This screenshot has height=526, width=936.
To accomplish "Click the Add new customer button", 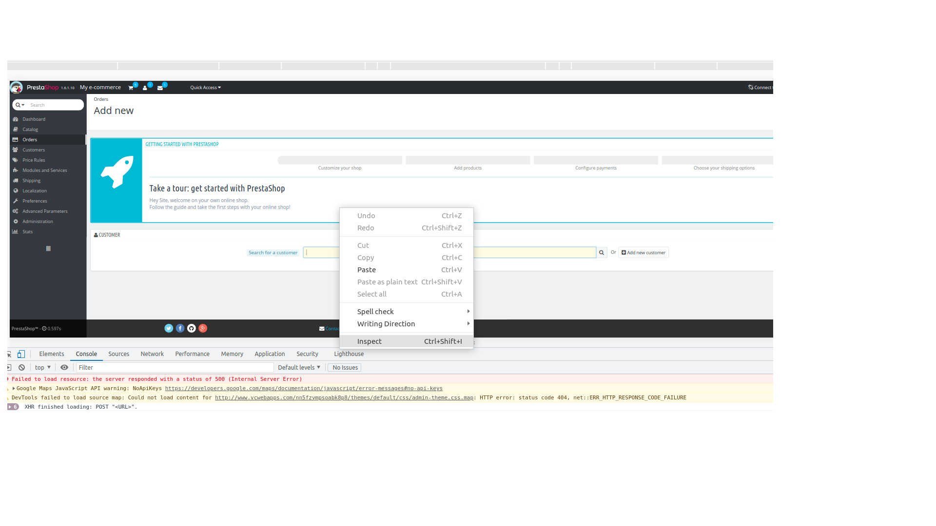I will tap(643, 253).
